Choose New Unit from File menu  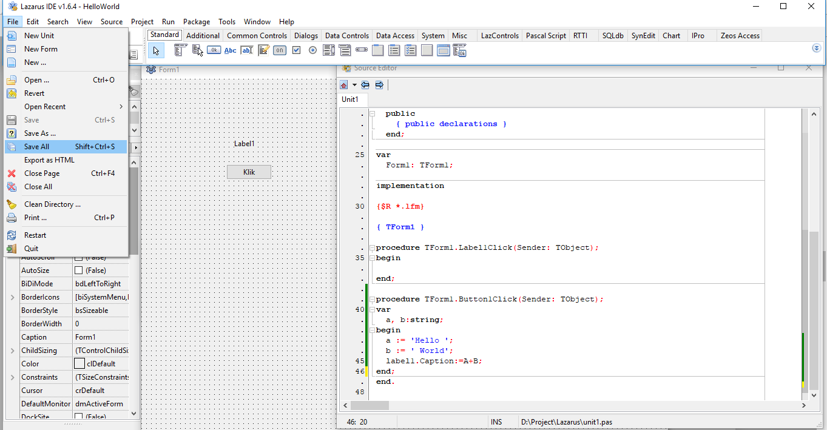[66, 36]
